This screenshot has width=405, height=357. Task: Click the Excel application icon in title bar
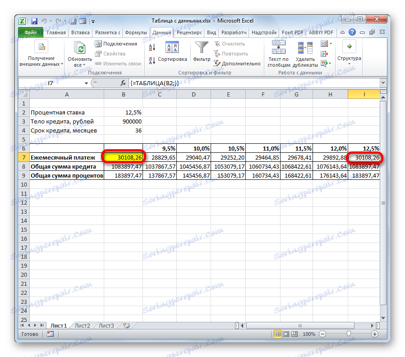click(x=23, y=21)
